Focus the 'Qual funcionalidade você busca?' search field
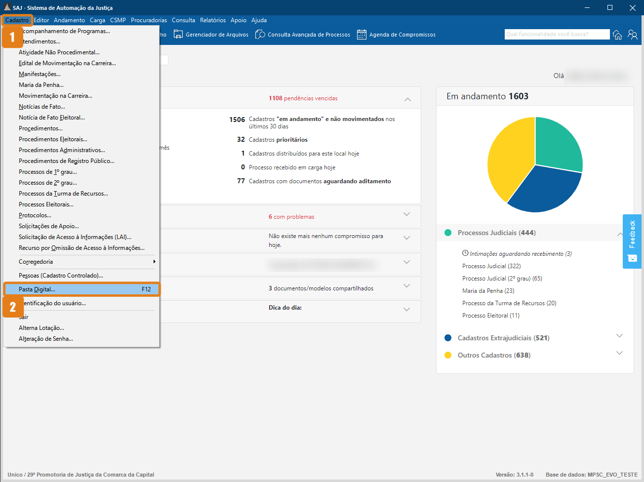The image size is (644, 482). pos(557,34)
